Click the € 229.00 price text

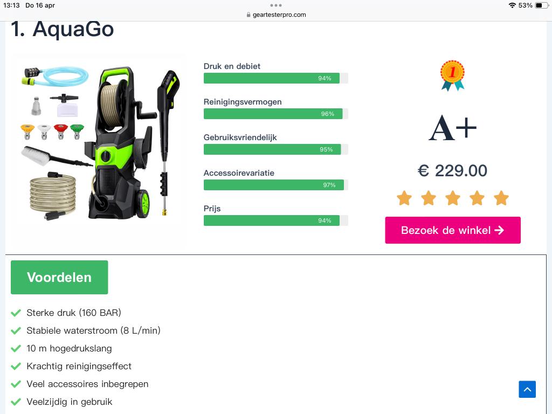452,171
